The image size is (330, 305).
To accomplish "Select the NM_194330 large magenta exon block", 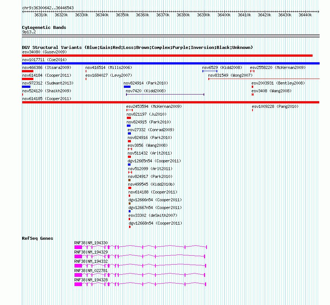I will coord(78,247).
